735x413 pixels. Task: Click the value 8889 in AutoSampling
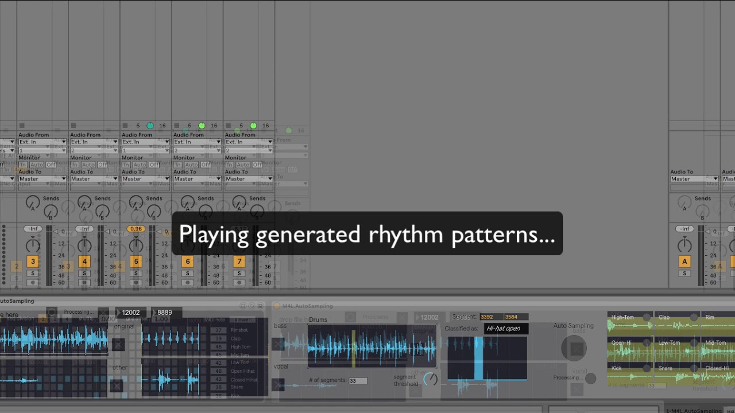pos(165,313)
